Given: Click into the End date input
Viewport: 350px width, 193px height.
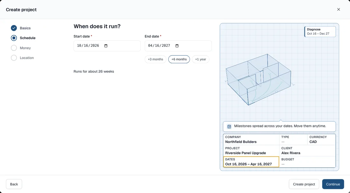Looking at the screenshot, I should point(178,46).
